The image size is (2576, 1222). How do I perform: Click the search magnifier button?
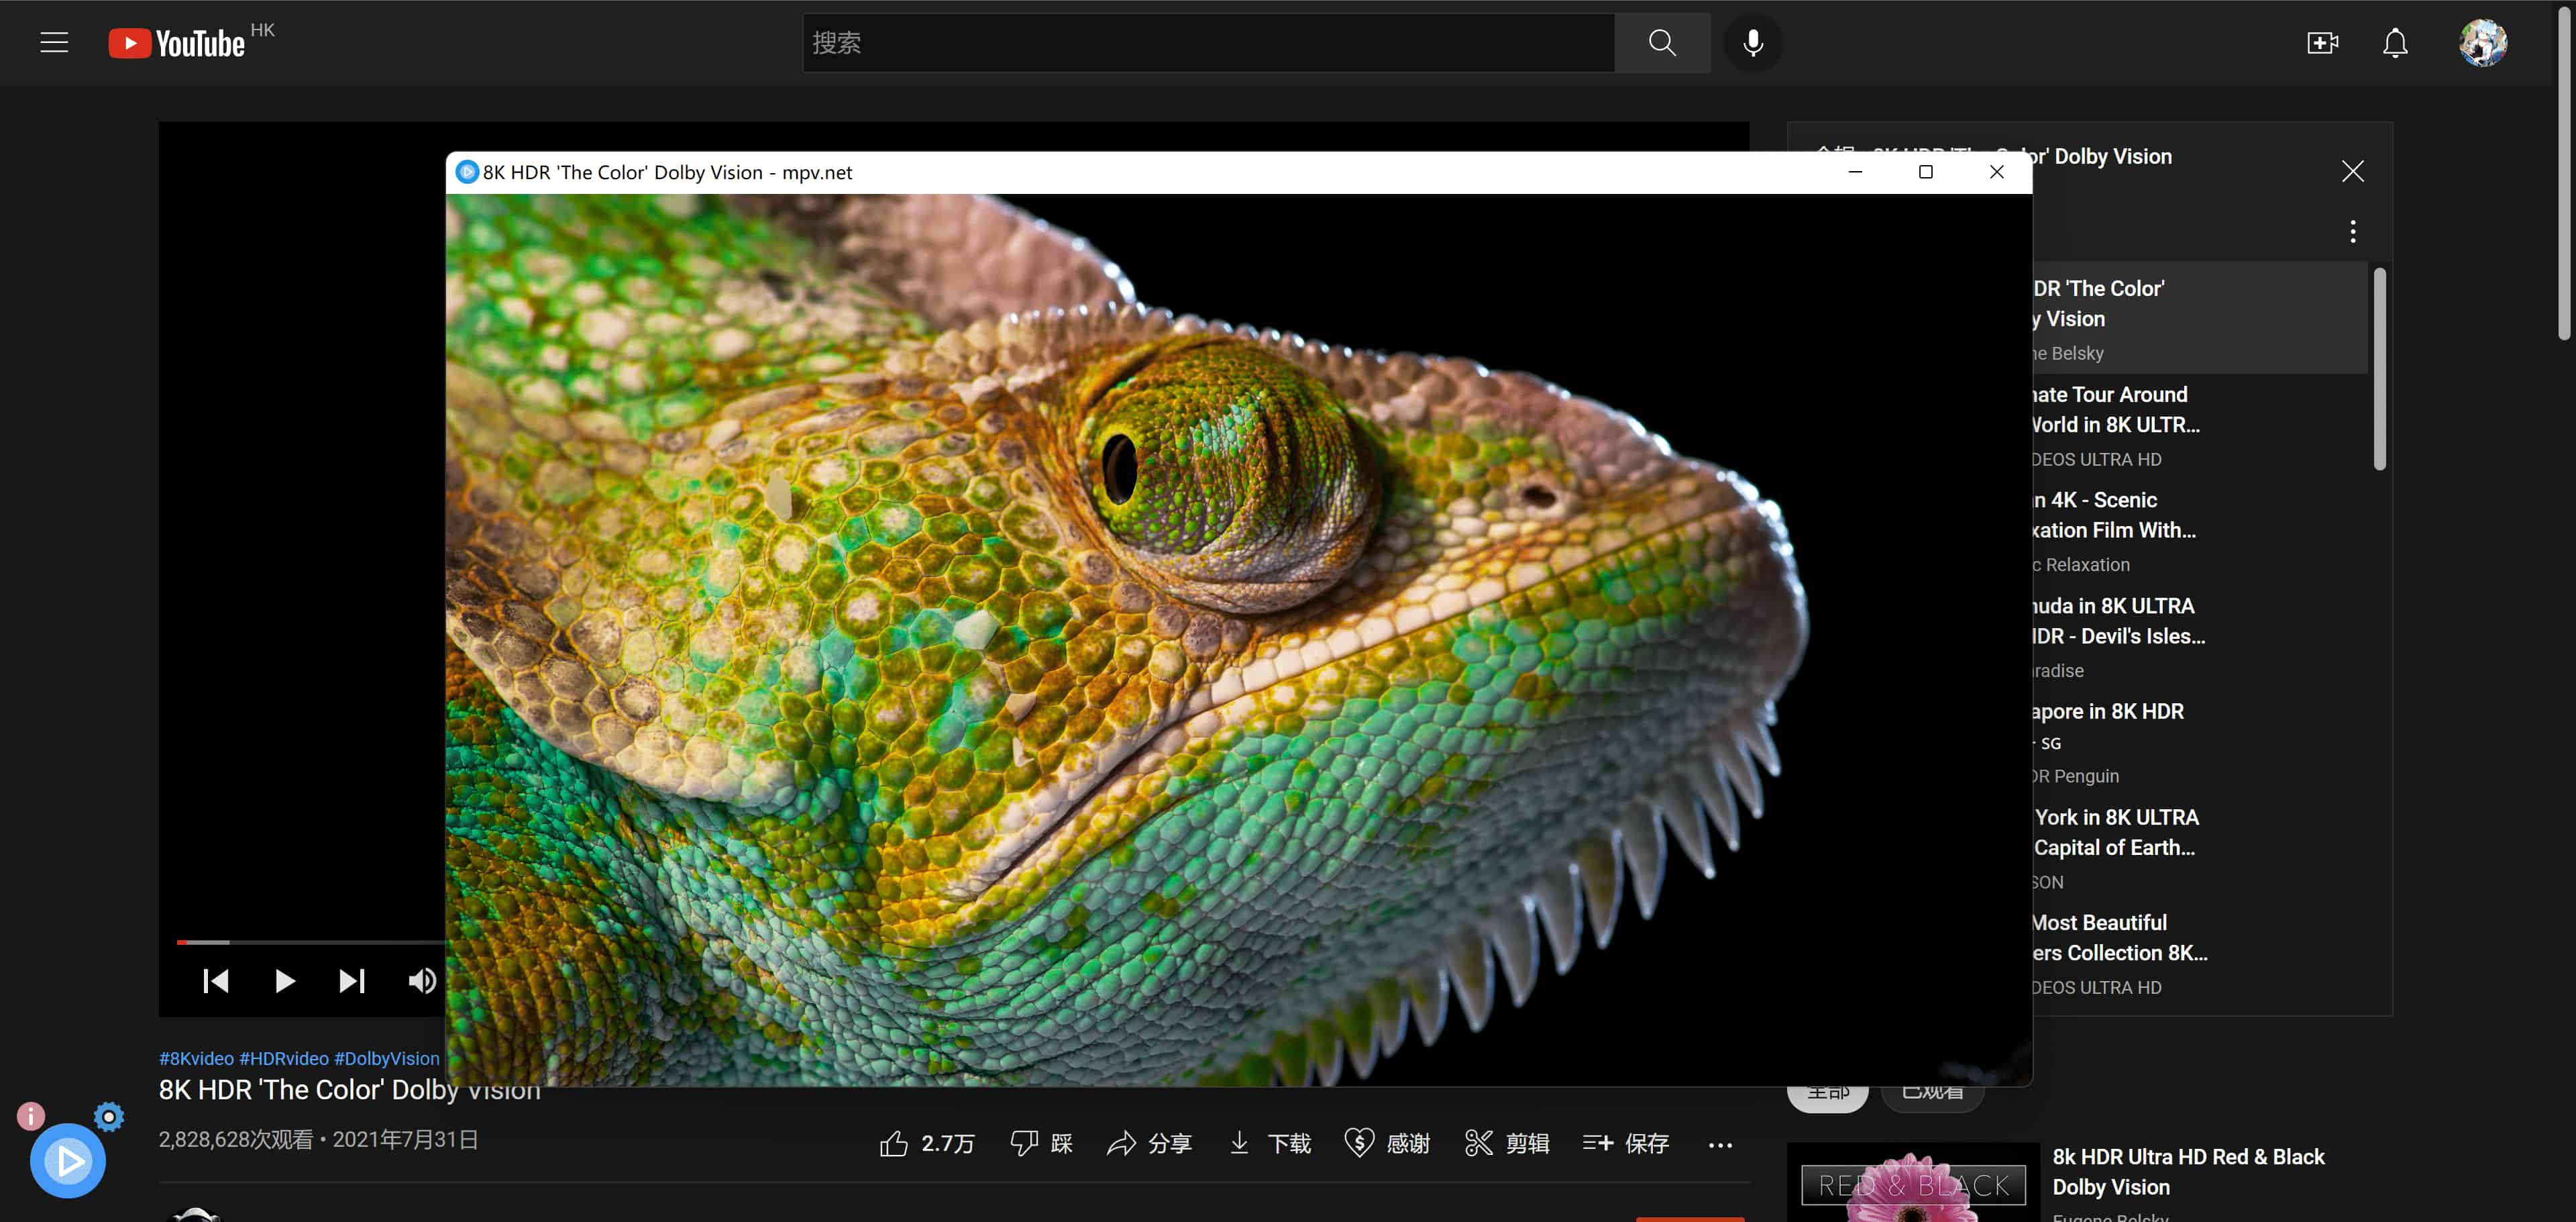[1661, 43]
